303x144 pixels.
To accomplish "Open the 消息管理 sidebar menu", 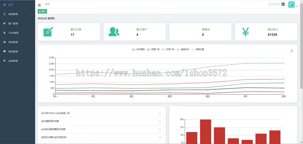I will tap(18, 52).
